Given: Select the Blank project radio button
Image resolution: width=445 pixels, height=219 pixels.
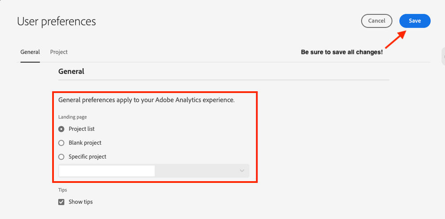Looking at the screenshot, I should (x=61, y=143).
